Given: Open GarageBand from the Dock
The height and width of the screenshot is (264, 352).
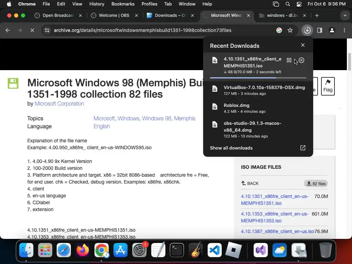Looking at the screenshot, I should tap(196, 250).
